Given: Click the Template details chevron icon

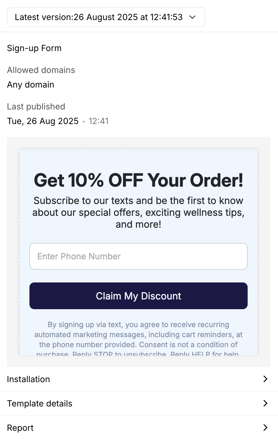Looking at the screenshot, I should tap(265, 403).
